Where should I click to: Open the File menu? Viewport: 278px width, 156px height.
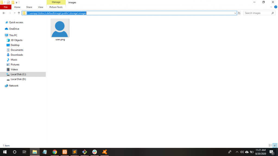[6, 7]
